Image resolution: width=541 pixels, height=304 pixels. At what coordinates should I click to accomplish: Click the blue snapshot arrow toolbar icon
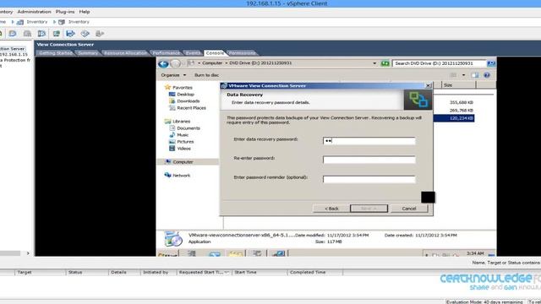[70, 34]
